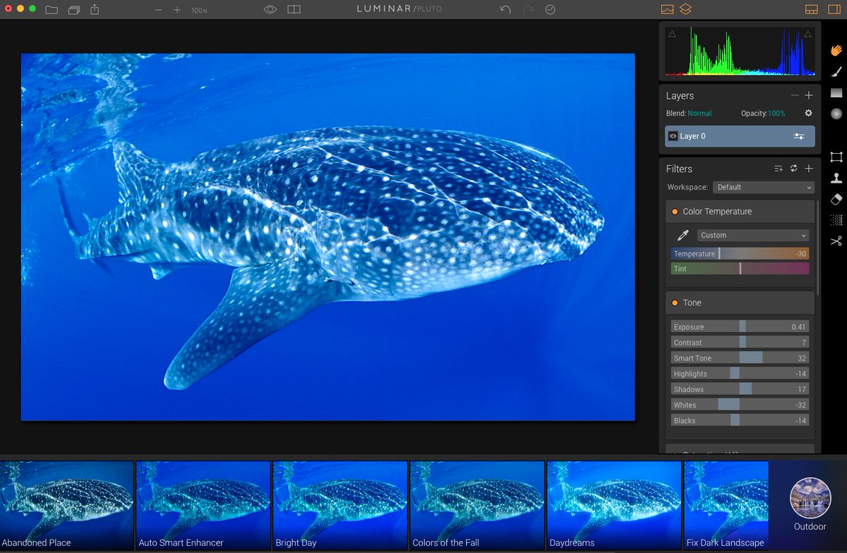847x553 pixels.
Task: Select the Crop scissors tool
Action: (836, 241)
